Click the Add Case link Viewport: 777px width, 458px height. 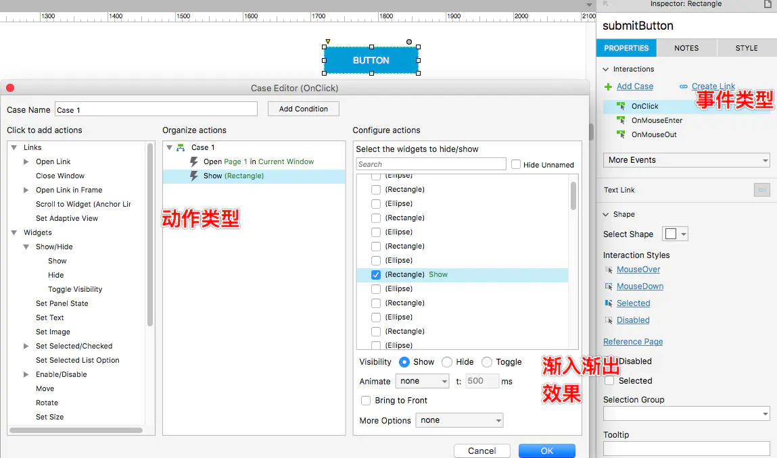click(x=635, y=86)
